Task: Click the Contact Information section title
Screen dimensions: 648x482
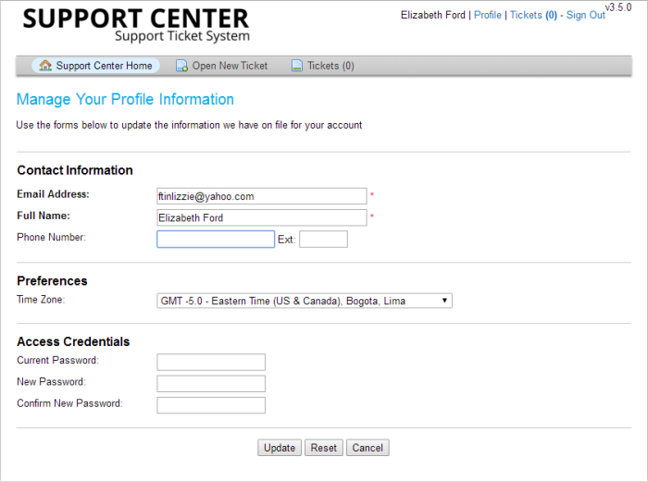Action: [x=75, y=170]
